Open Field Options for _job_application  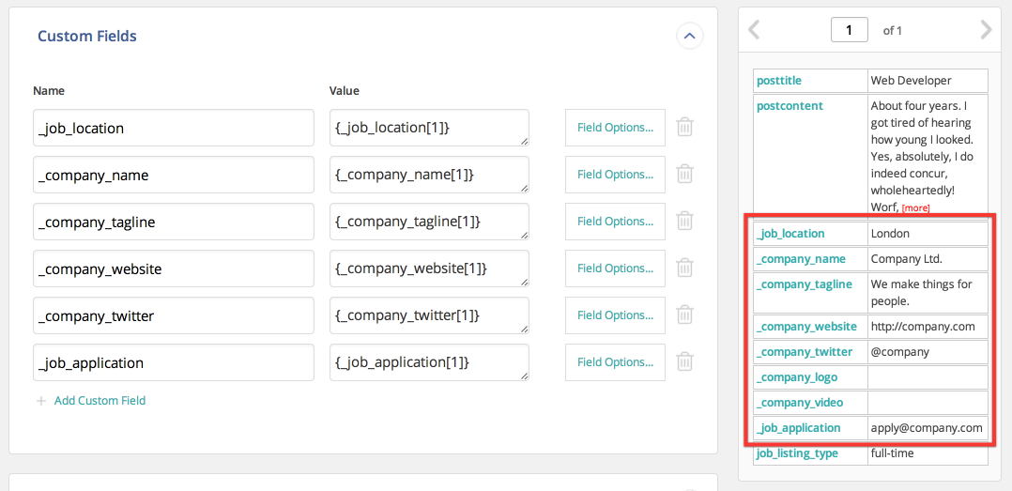[x=615, y=362]
